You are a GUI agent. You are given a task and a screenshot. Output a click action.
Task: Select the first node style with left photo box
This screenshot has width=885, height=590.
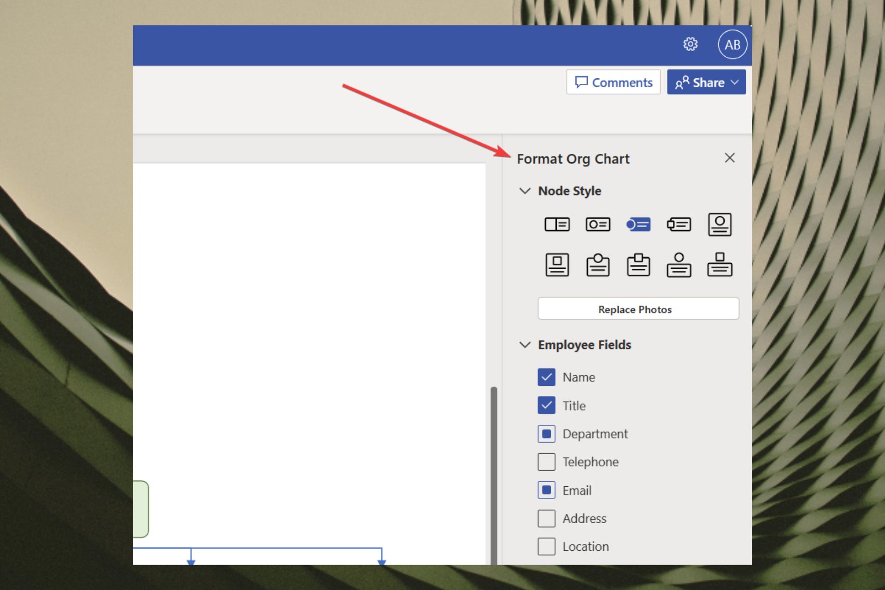pos(557,224)
